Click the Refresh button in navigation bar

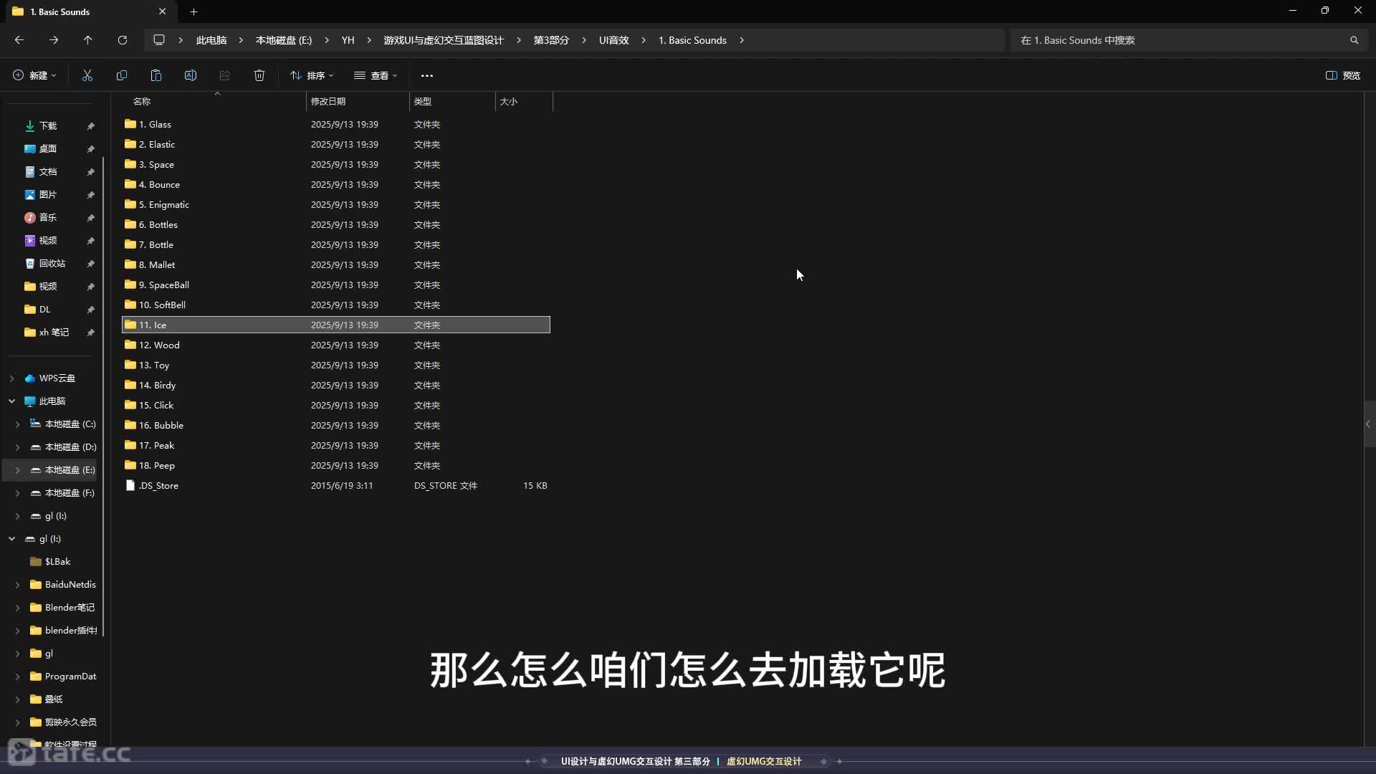123,40
